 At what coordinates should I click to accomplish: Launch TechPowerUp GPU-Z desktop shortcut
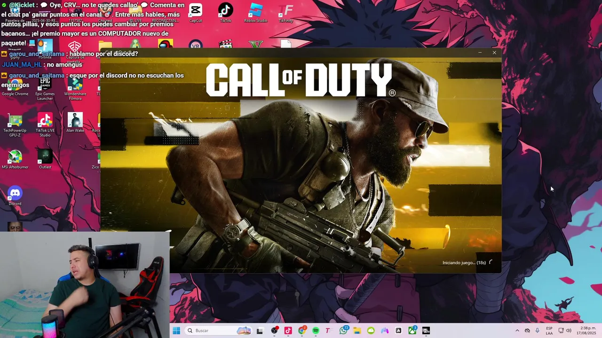pos(15,125)
